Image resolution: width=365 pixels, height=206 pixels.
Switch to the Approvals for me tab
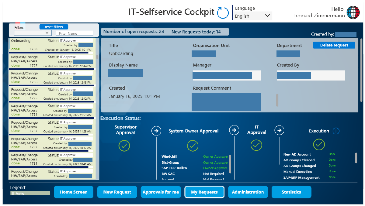click(x=161, y=192)
